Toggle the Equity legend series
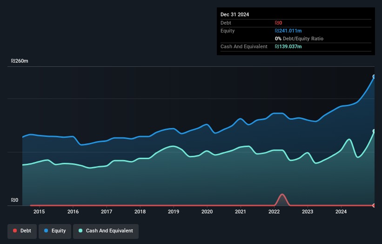 pos(55,231)
